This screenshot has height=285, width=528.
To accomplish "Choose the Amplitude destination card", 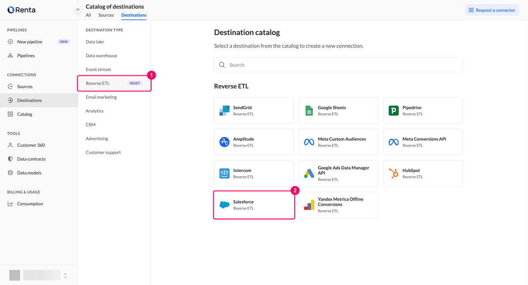I will 254,142.
